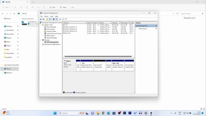Select the (Disk 0 partition 6) volume row
Screen dimensions: 206x116
[x=98, y=31]
